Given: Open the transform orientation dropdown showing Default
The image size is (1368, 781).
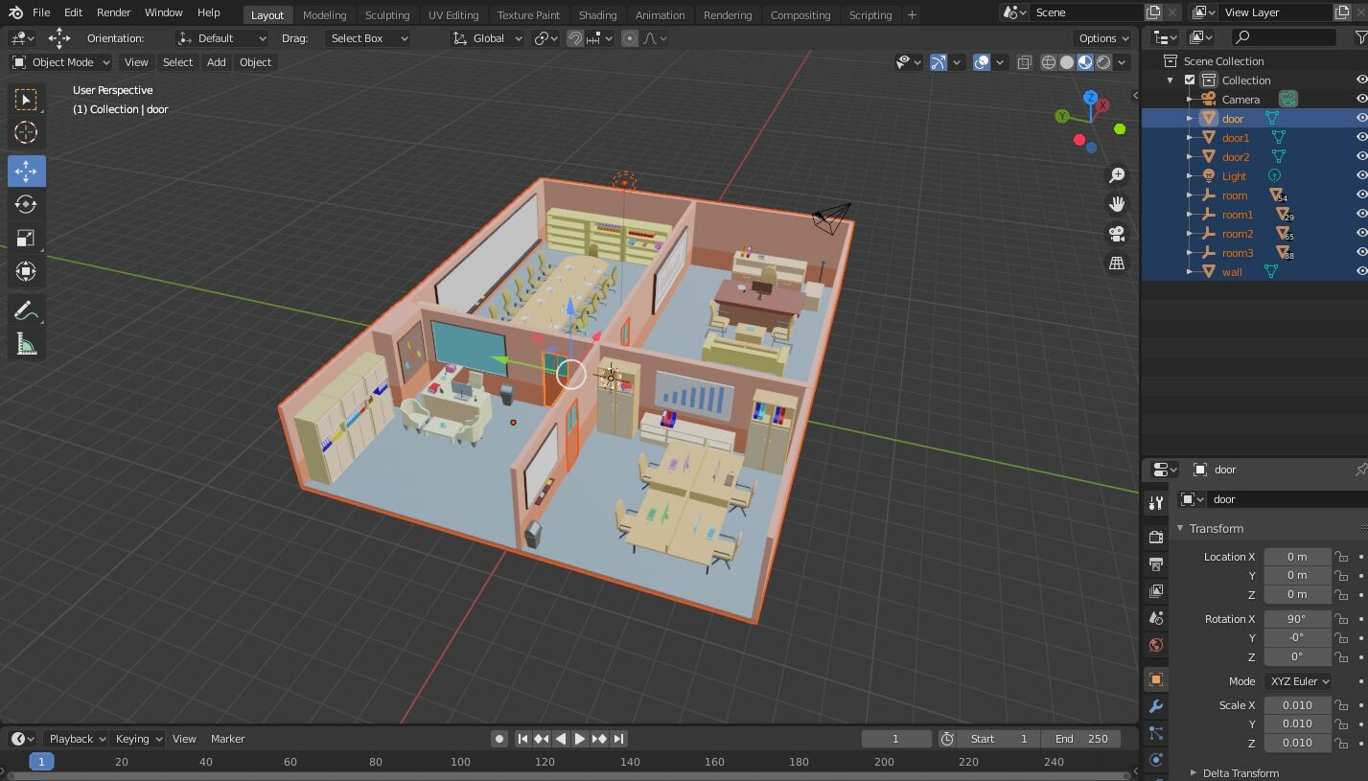Looking at the screenshot, I should 221,37.
